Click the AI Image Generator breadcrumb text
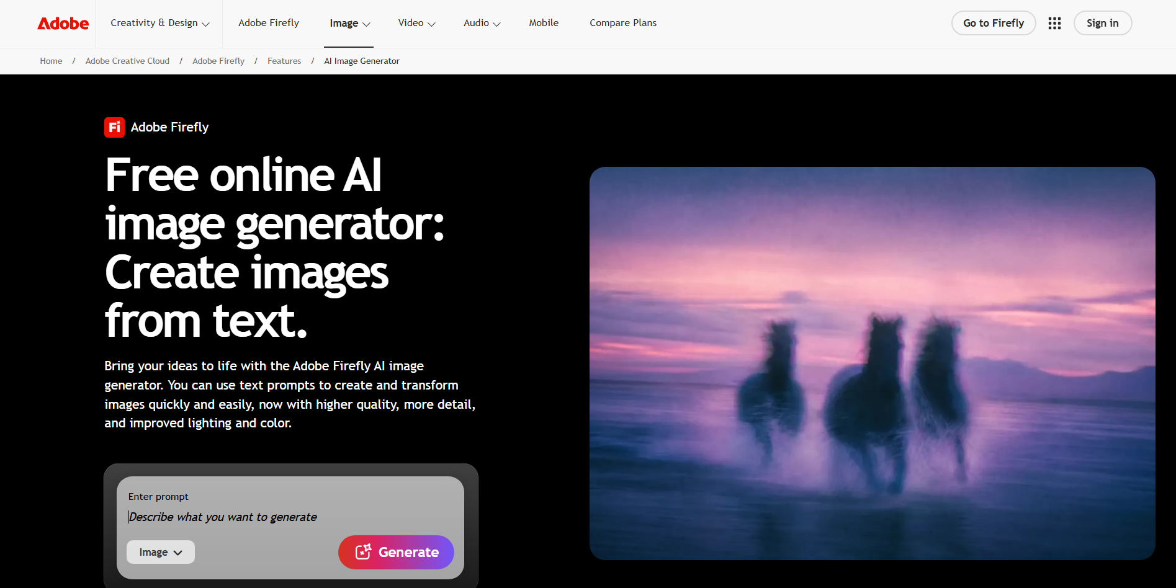Viewport: 1176px width, 588px height. click(362, 61)
